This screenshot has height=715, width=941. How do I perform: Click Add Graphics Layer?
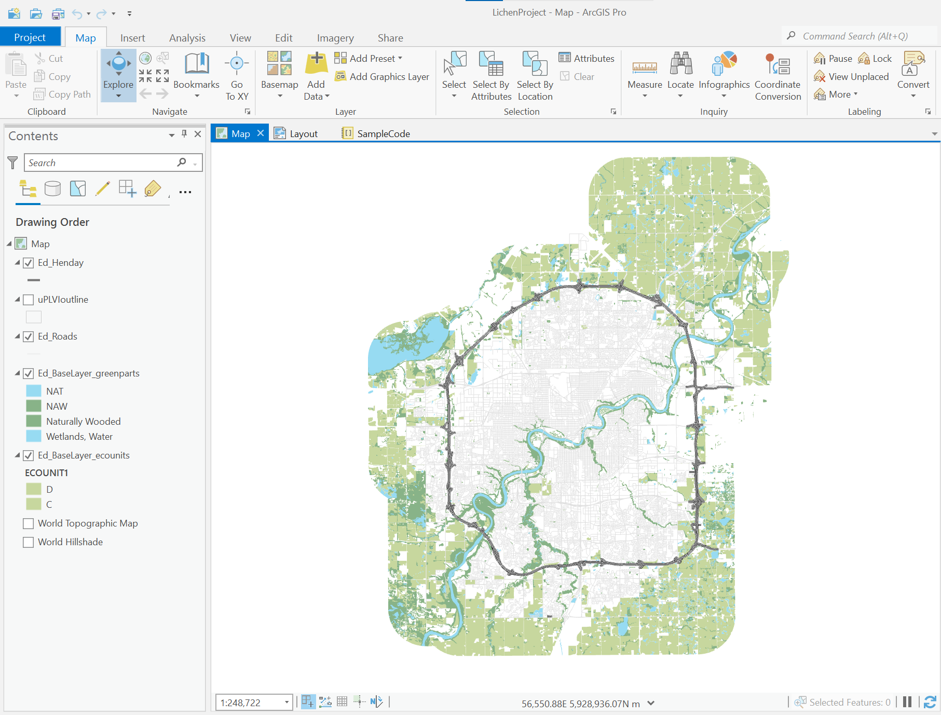(x=382, y=76)
